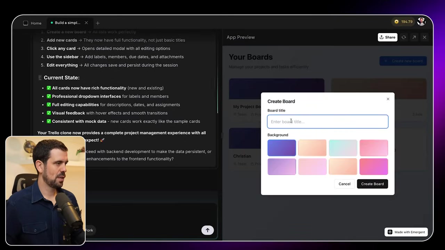The image size is (445, 250).
Task: Cancel the board creation dialog
Action: [x=344, y=184]
